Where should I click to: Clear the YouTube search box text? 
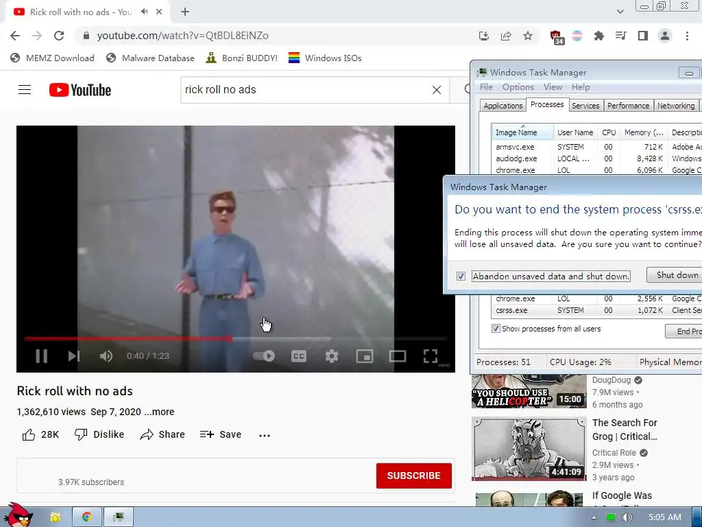pyautogui.click(x=437, y=90)
